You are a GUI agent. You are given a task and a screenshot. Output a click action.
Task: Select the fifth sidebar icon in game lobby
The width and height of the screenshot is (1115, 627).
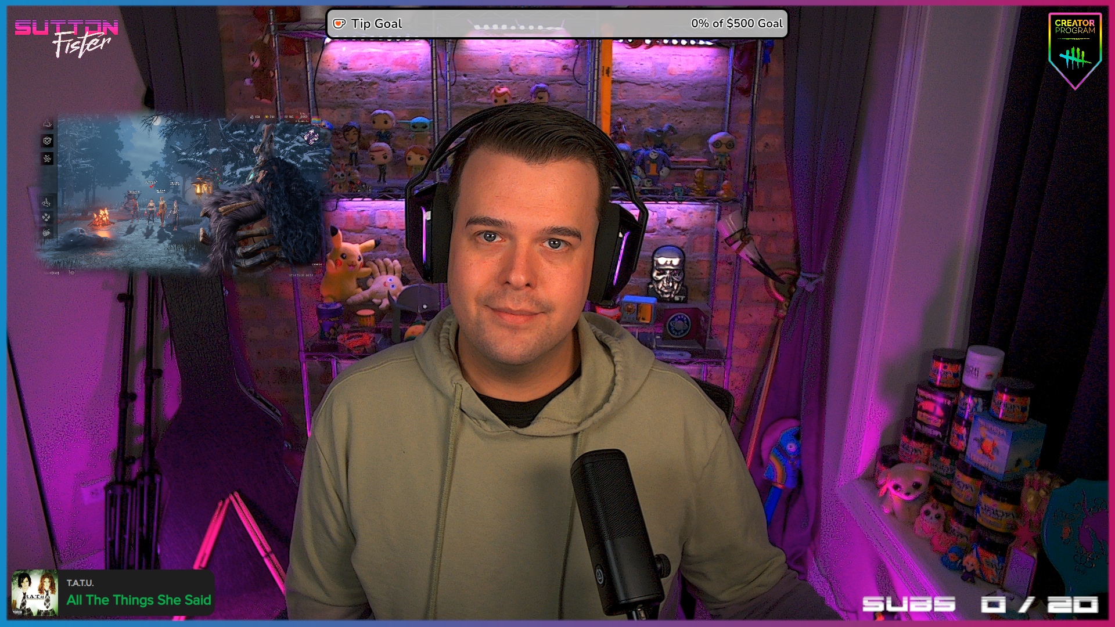tap(46, 217)
